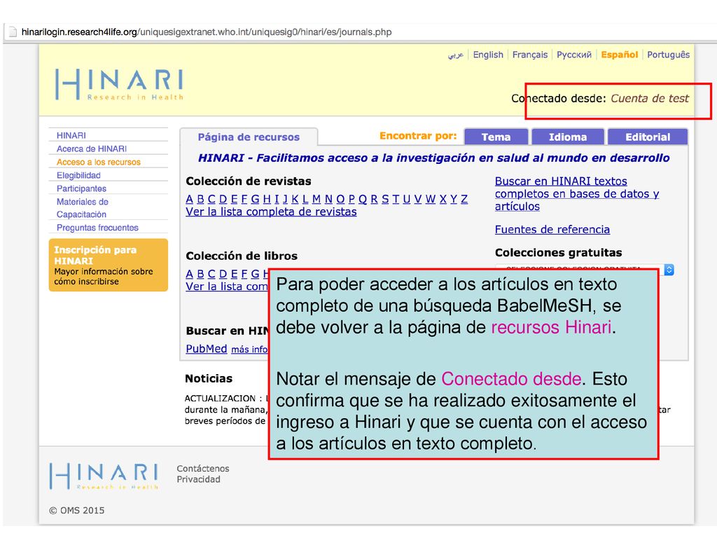
Task: Open Fuentes de referencia link
Action: click(552, 230)
